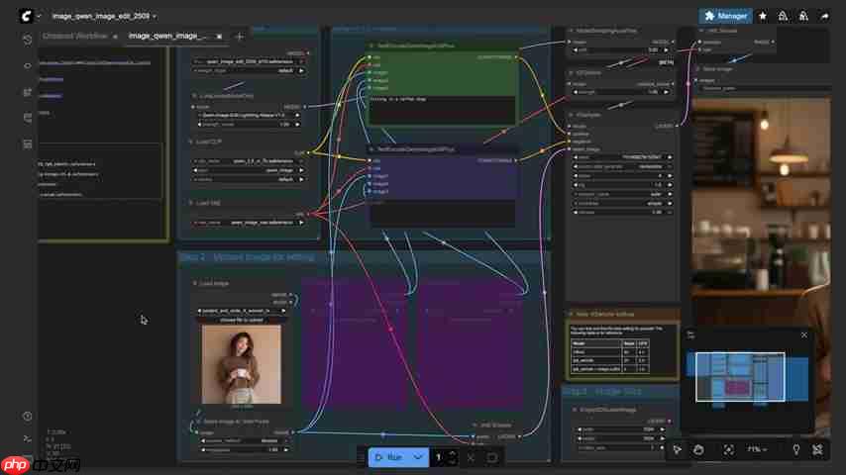This screenshot has height=475, width=846.
Task: Click the negative prompt text field in purple node
Action: [442, 213]
